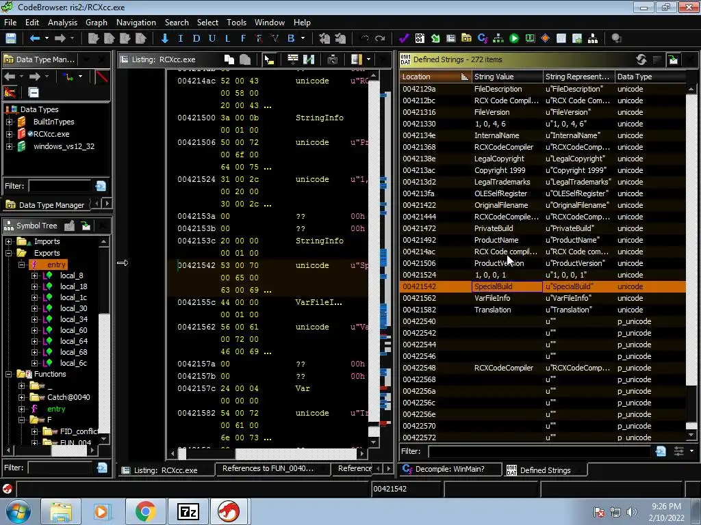Collapse the Functions folder in Symbol Tree
The width and height of the screenshot is (701, 525).
pos(8,375)
